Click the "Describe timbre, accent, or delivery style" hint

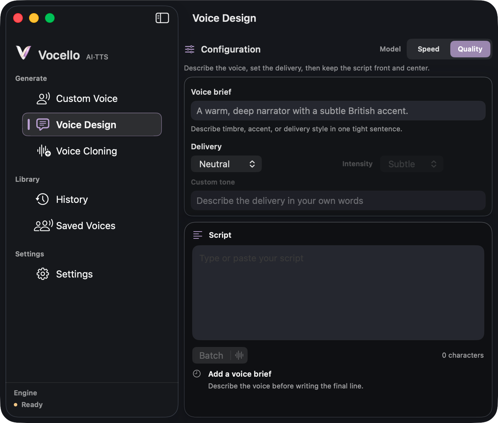(296, 129)
